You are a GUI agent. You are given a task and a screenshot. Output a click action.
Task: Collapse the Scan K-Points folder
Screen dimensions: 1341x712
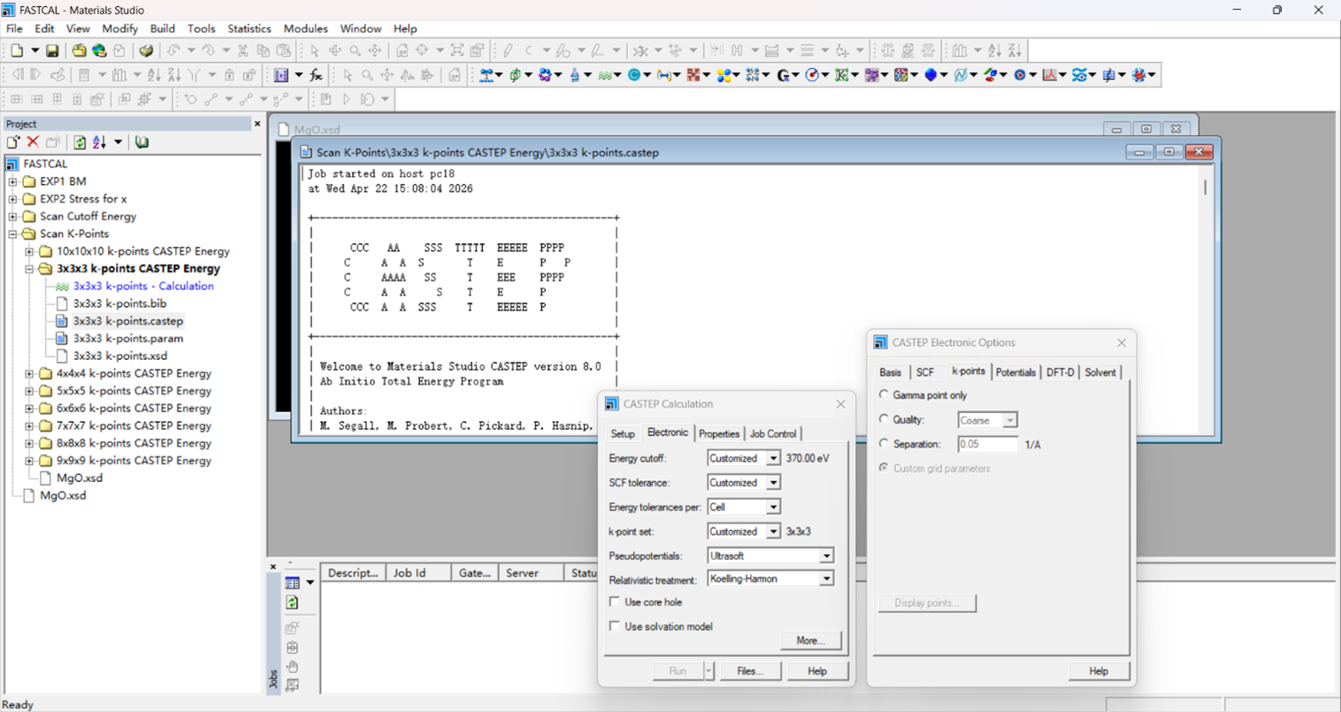tap(13, 234)
